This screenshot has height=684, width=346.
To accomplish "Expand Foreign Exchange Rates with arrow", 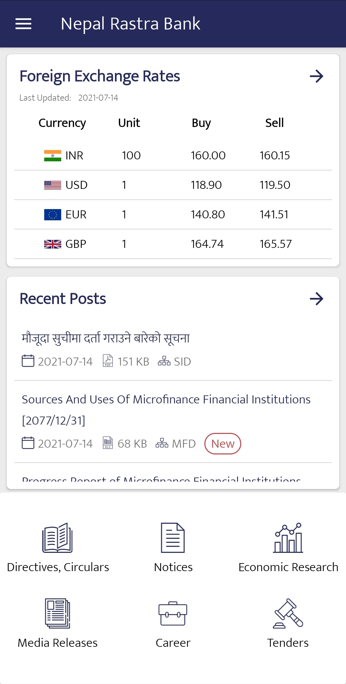I will 317,76.
